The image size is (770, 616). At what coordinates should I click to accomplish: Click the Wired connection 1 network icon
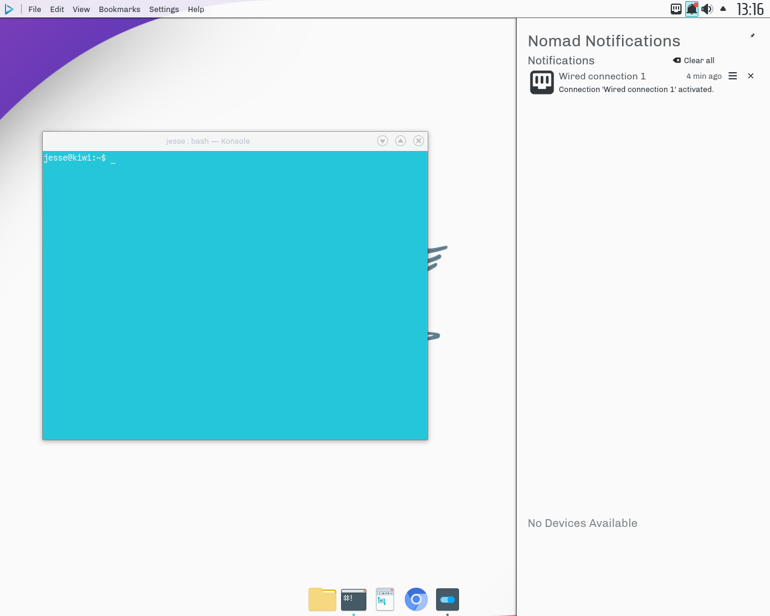tap(541, 82)
